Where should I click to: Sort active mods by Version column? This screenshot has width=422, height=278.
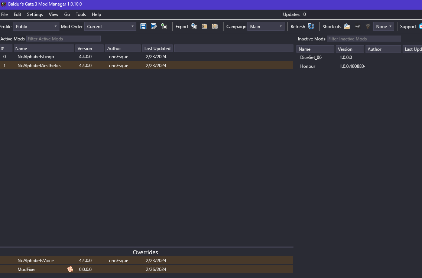point(90,48)
